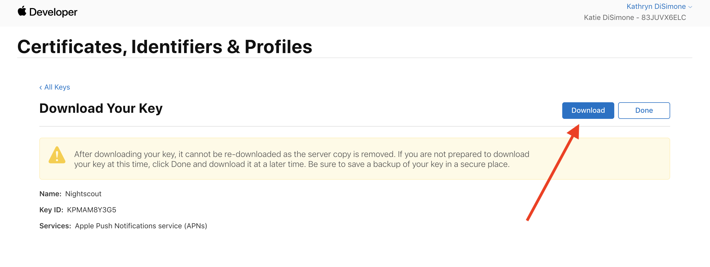Click the Download Your Key heading
Screen dimensions: 710x267
click(101, 108)
